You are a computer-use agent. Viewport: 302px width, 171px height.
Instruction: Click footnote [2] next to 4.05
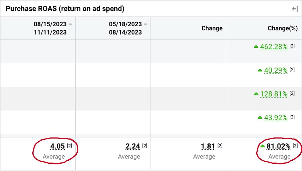click(x=70, y=145)
